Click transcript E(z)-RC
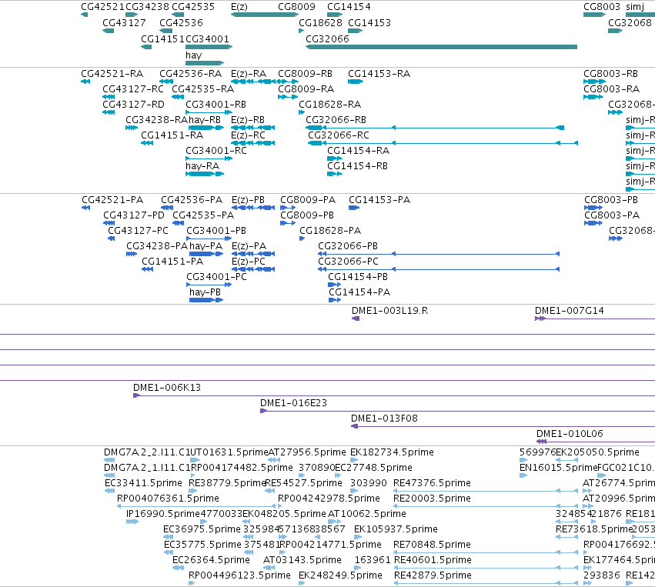The width and height of the screenshot is (655, 587). point(248,135)
